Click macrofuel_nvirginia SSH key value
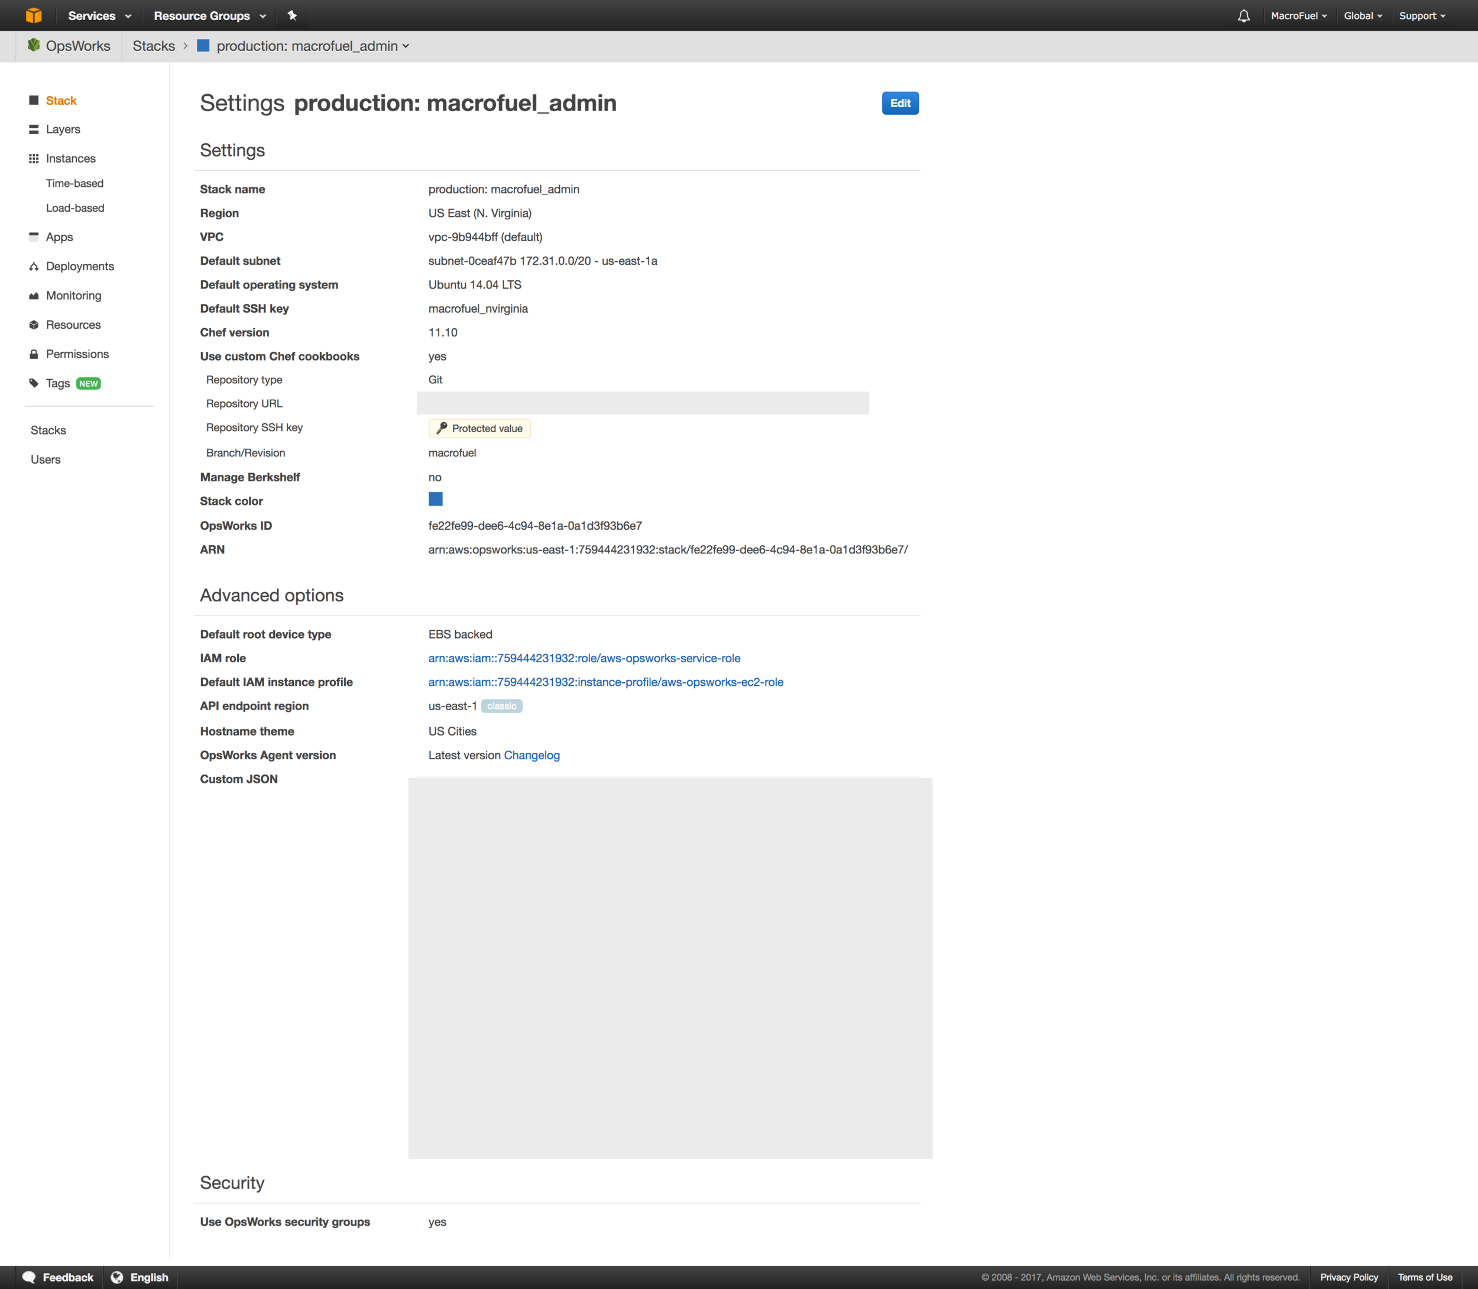Viewport: 1478px width, 1289px height. (x=478, y=309)
